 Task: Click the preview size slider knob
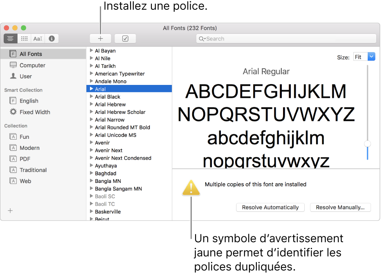367,144
